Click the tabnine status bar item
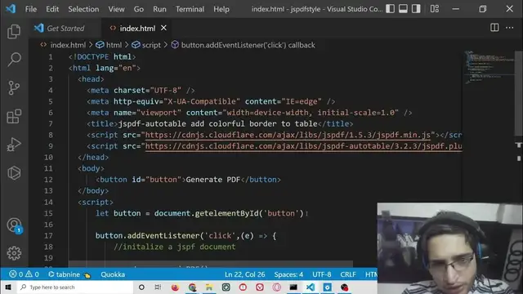The height and width of the screenshot is (294, 523). [69, 274]
